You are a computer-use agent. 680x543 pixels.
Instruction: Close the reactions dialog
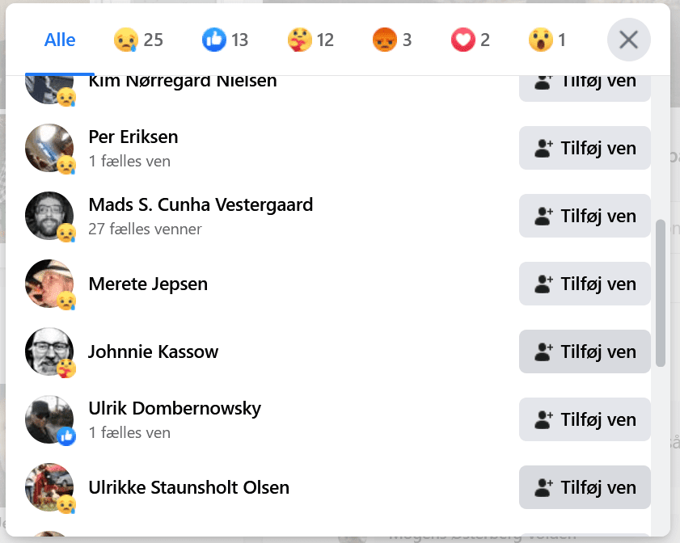click(x=628, y=40)
